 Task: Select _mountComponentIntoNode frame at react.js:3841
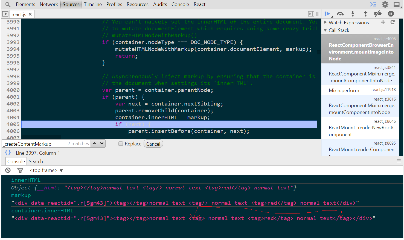(x=360, y=74)
